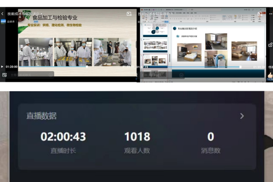Open playback speed 倍速 option on right video

(271, 67)
